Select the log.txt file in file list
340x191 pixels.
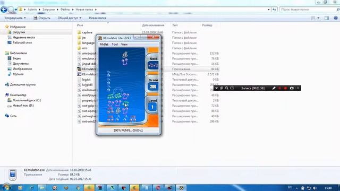[x=86, y=80]
